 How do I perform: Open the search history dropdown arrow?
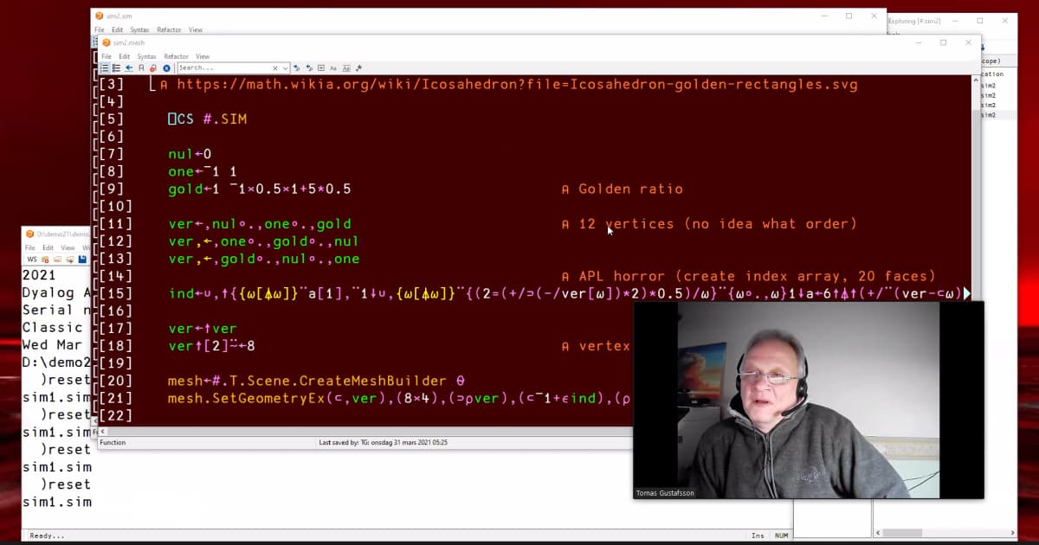pos(285,68)
